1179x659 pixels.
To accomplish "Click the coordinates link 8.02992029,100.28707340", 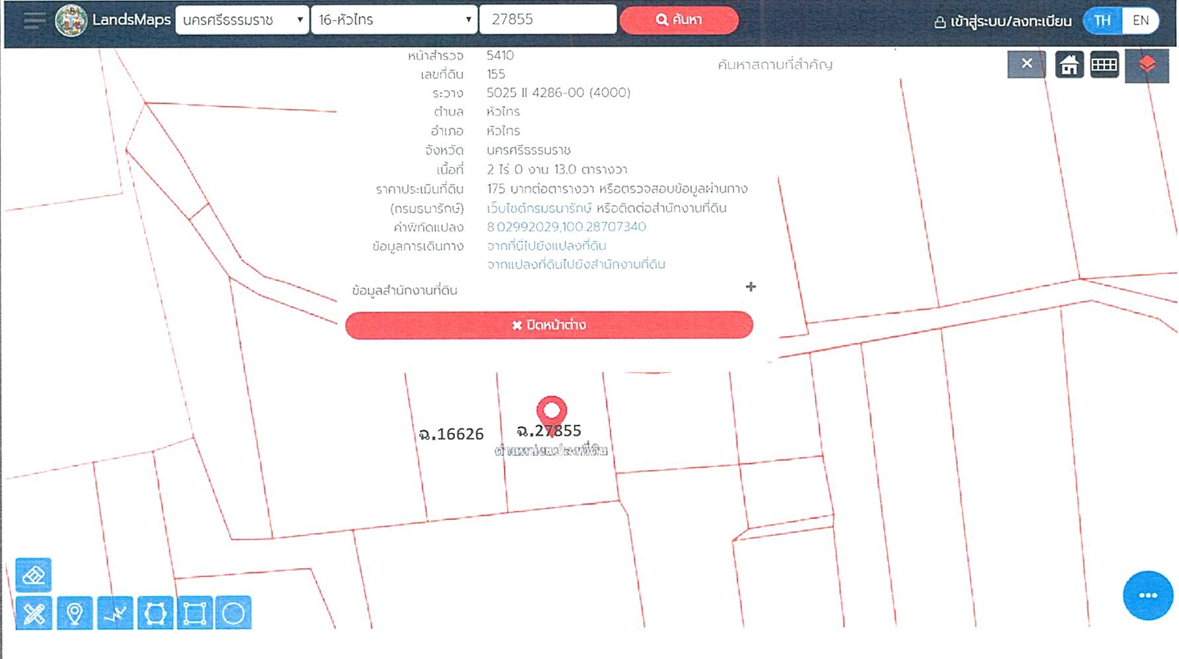I will pyautogui.click(x=566, y=226).
